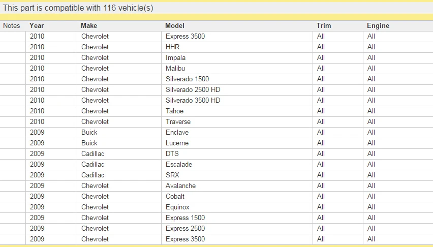433x247 pixels.
Task: Select the Silverado 1500 model cell
Action: (237, 79)
